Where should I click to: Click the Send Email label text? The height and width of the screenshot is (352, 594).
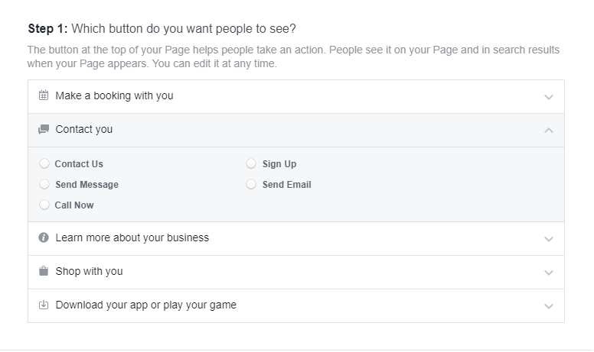point(287,185)
